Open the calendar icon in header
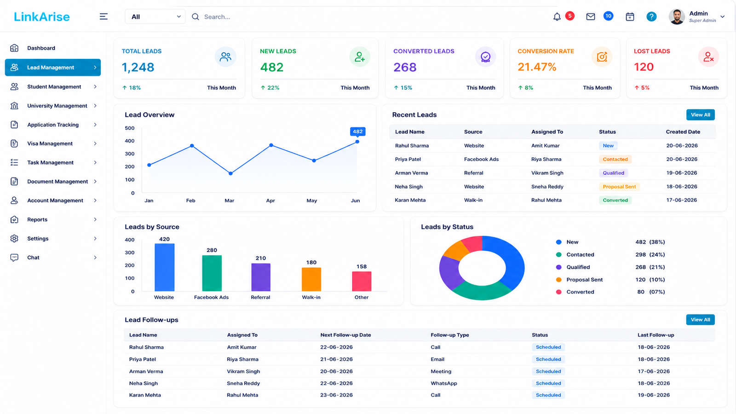Image resolution: width=736 pixels, height=414 pixels. [630, 17]
